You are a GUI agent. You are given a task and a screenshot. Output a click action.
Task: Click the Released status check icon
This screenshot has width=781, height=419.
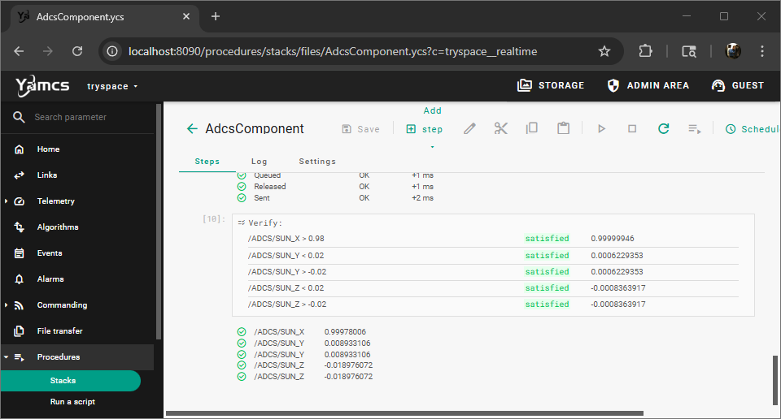242,187
